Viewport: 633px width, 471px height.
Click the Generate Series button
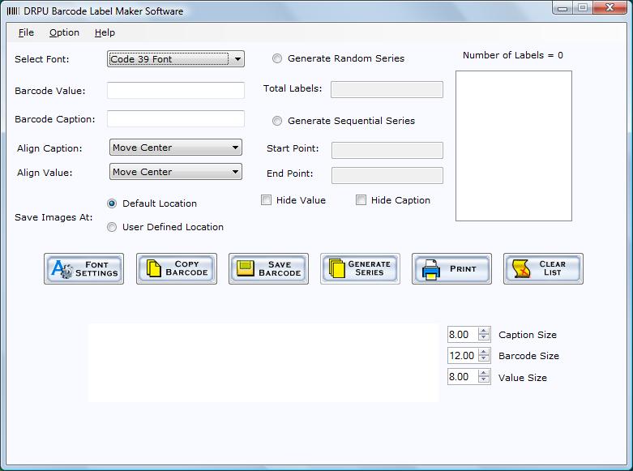(x=360, y=268)
